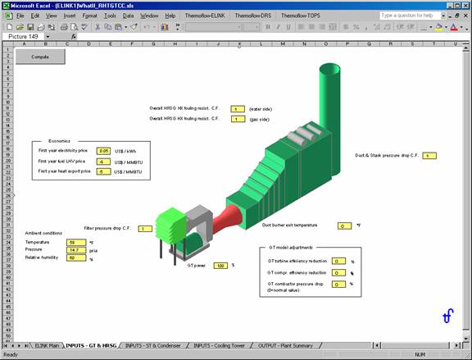
Task: Run Spelling check from the toolbar
Action: click(84, 27)
